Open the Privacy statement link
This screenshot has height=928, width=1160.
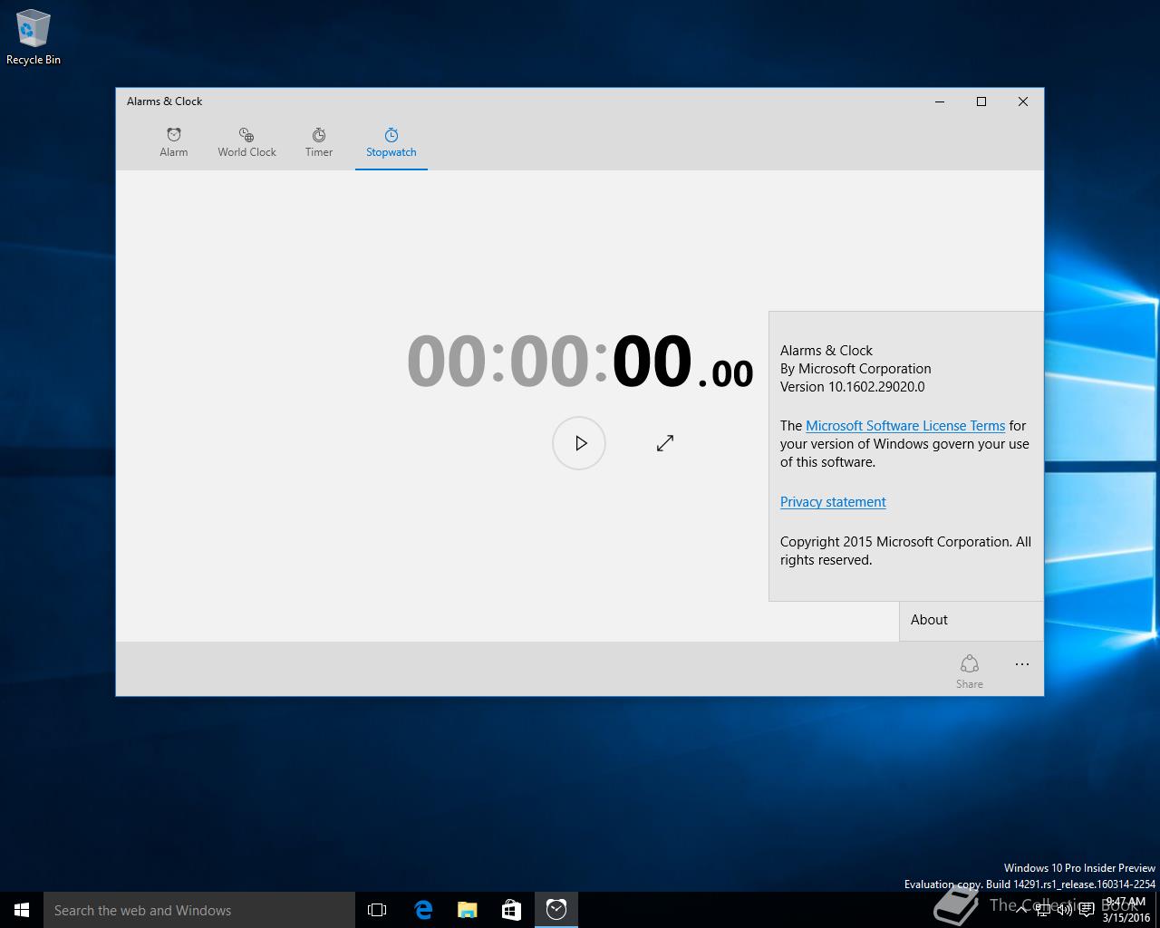[833, 502]
